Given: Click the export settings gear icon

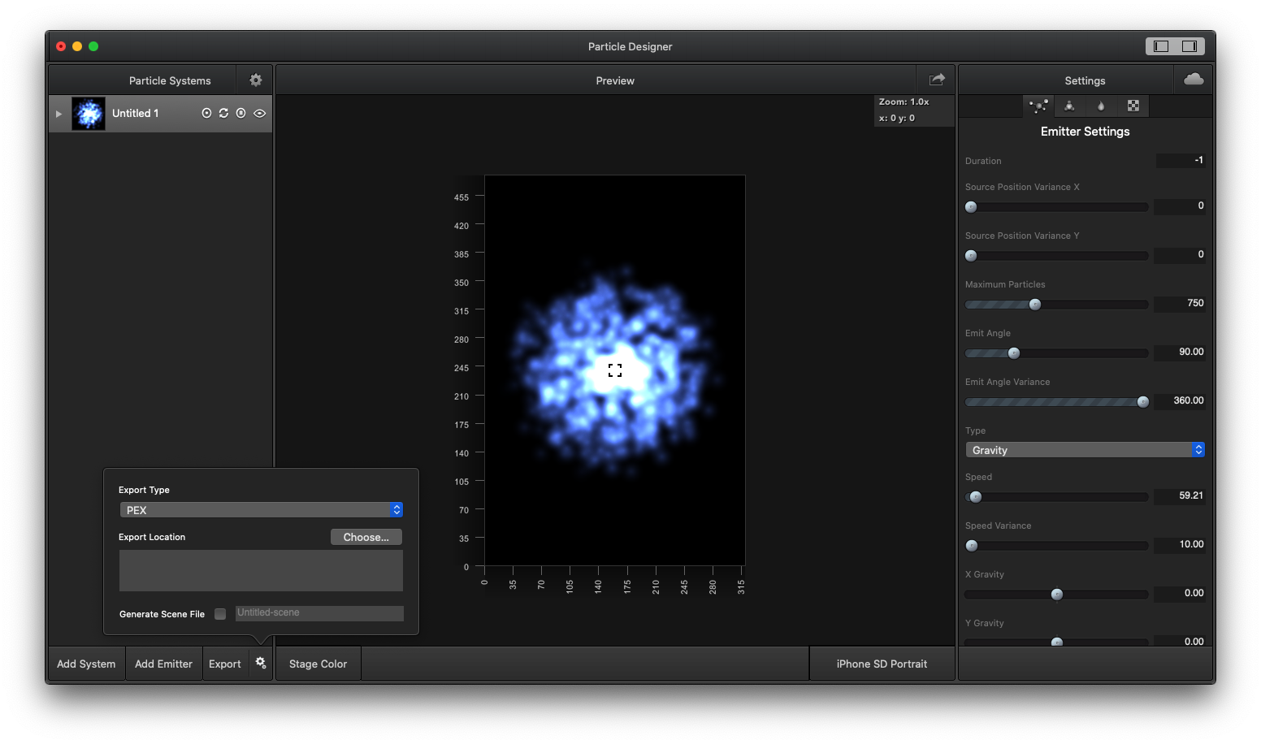Looking at the screenshot, I should [x=261, y=663].
